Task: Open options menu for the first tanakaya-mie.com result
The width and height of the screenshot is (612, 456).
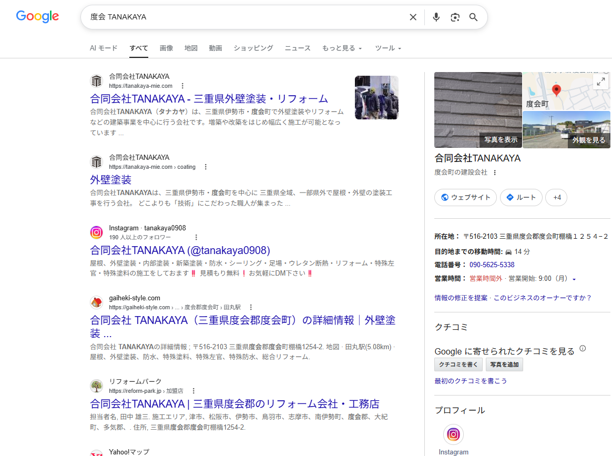Action: tap(182, 86)
